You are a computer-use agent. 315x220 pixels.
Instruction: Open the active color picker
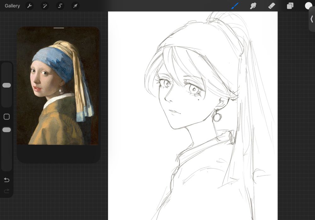point(308,6)
